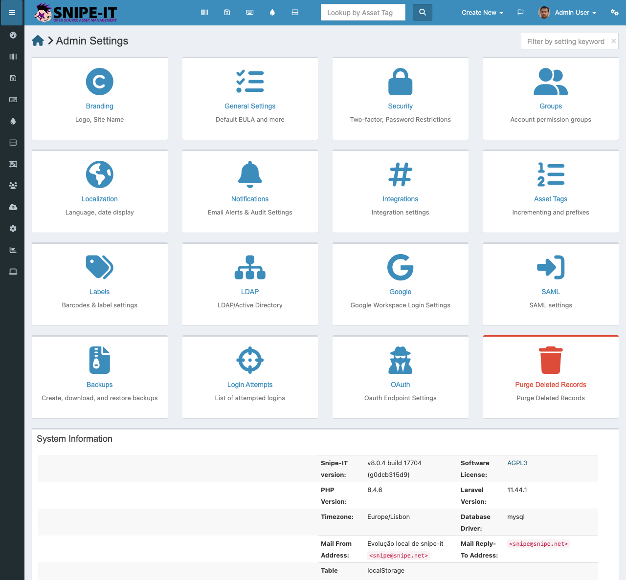Go home via breadcrumb house icon
This screenshot has height=580, width=626.
click(38, 41)
